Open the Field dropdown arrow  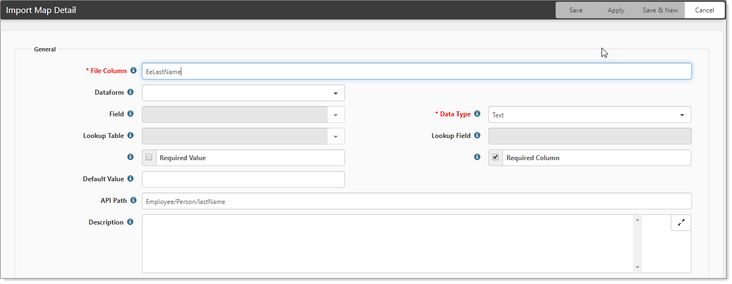(x=336, y=115)
